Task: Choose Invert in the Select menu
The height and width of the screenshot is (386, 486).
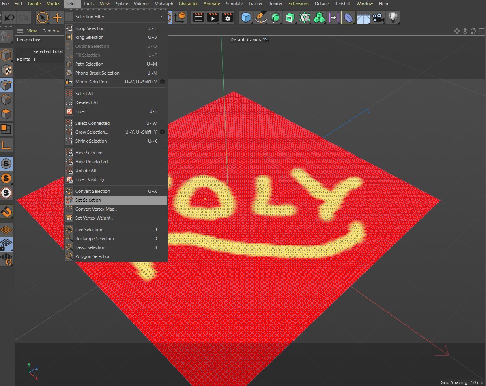Action: 116,111
